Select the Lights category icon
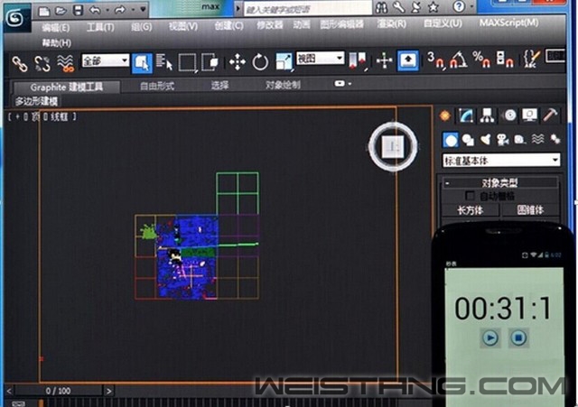This screenshot has width=578, height=407. pyautogui.click(x=487, y=139)
